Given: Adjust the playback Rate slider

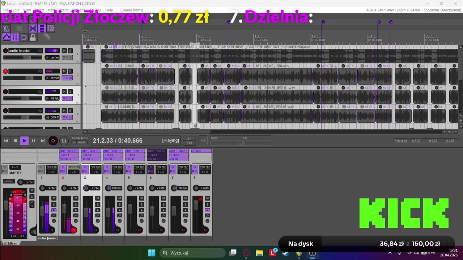Looking at the screenshot, I should [241, 143].
